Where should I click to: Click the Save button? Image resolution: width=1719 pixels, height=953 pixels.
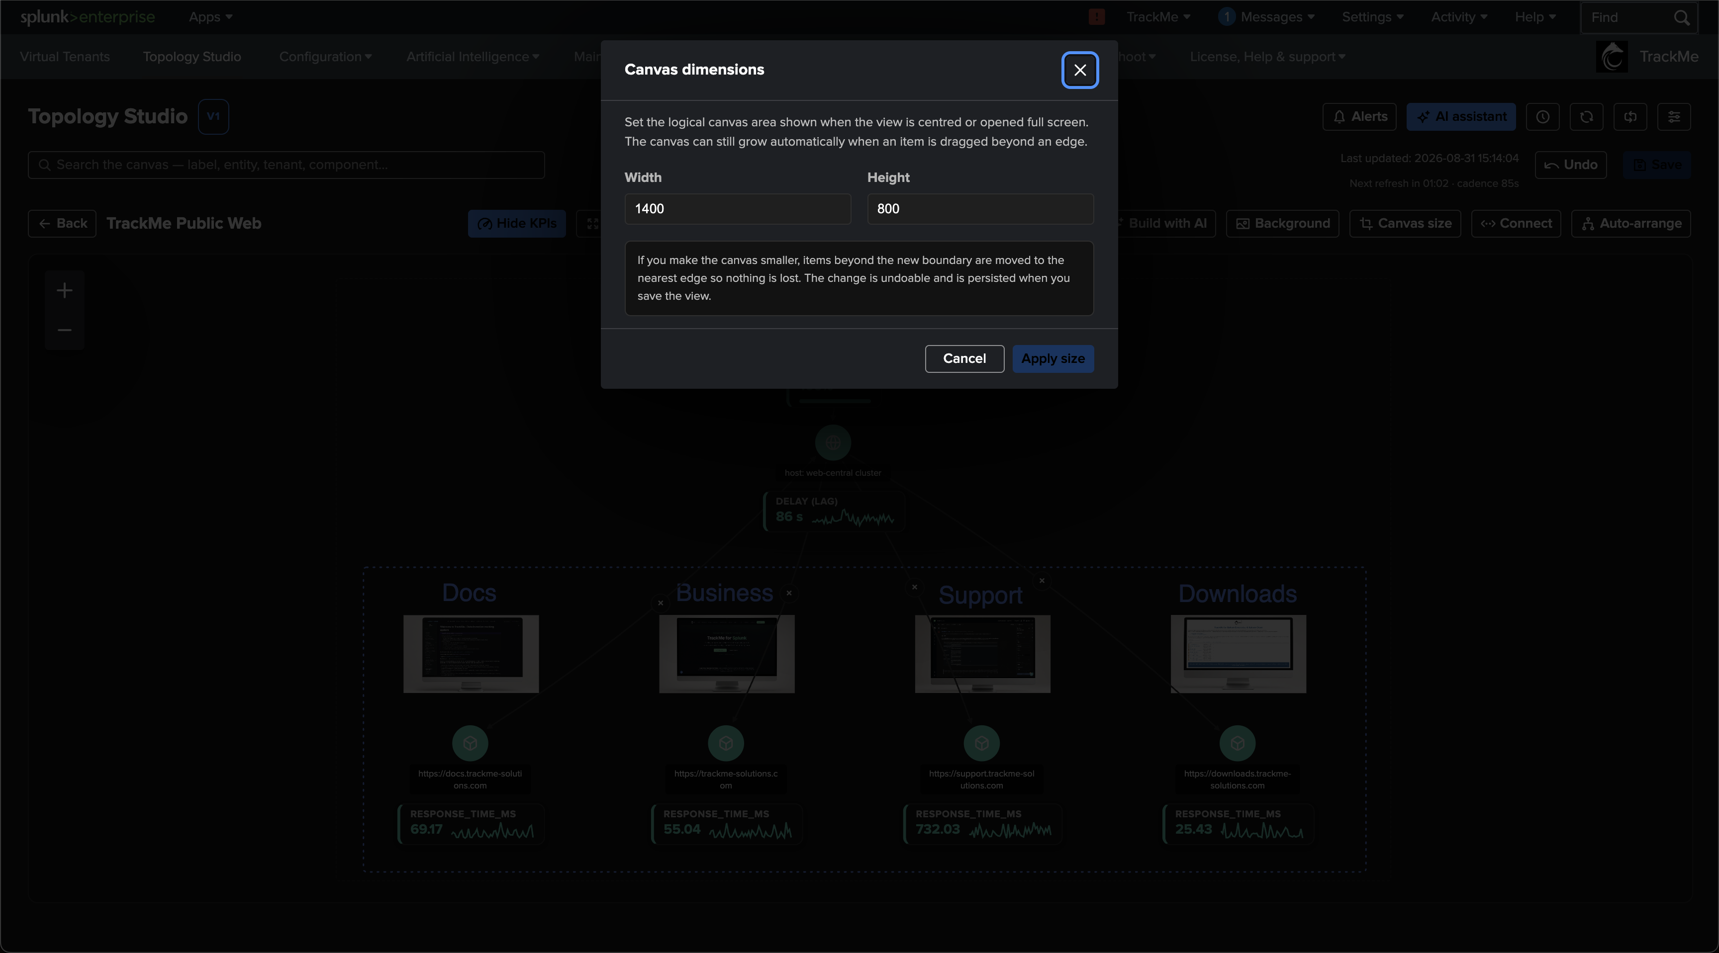(1656, 165)
